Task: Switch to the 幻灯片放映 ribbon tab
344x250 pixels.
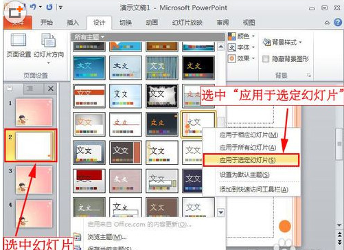Action: click(187, 23)
